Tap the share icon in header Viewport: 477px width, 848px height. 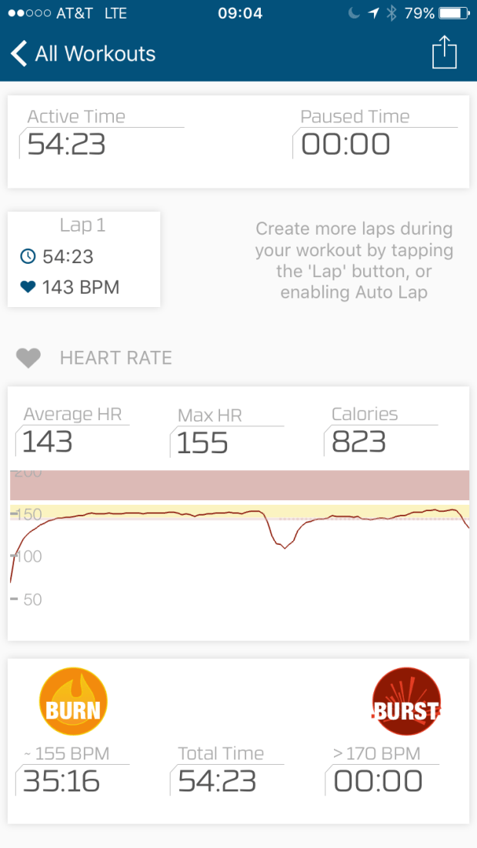click(x=444, y=53)
